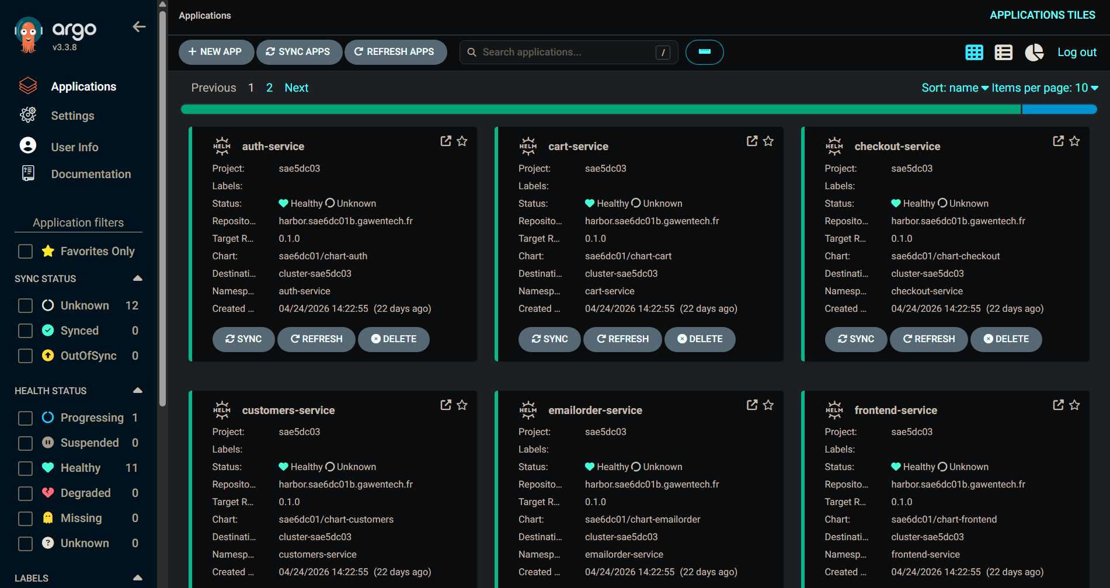Click REFRESH APPS button
This screenshot has height=588, width=1110.
pyautogui.click(x=395, y=52)
